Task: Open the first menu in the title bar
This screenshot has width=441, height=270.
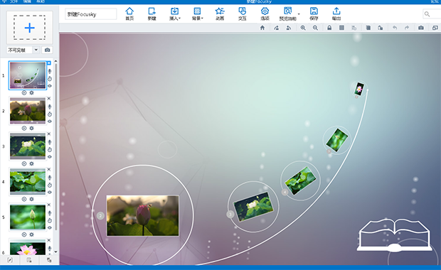Action: [14, 1]
